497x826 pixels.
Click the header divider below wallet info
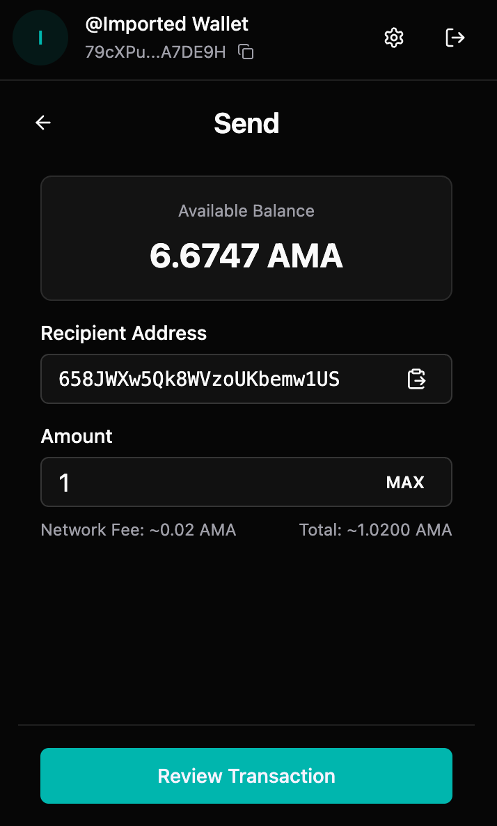(x=248, y=80)
